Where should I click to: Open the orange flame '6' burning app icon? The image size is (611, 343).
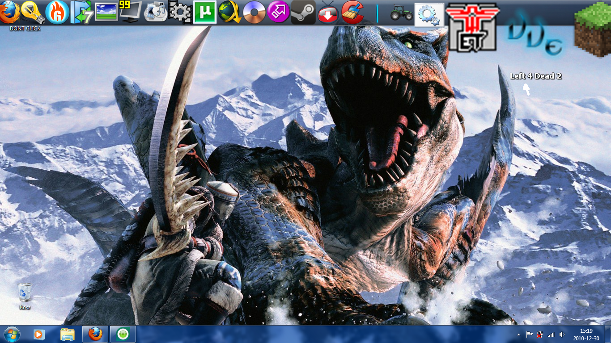tap(58, 13)
